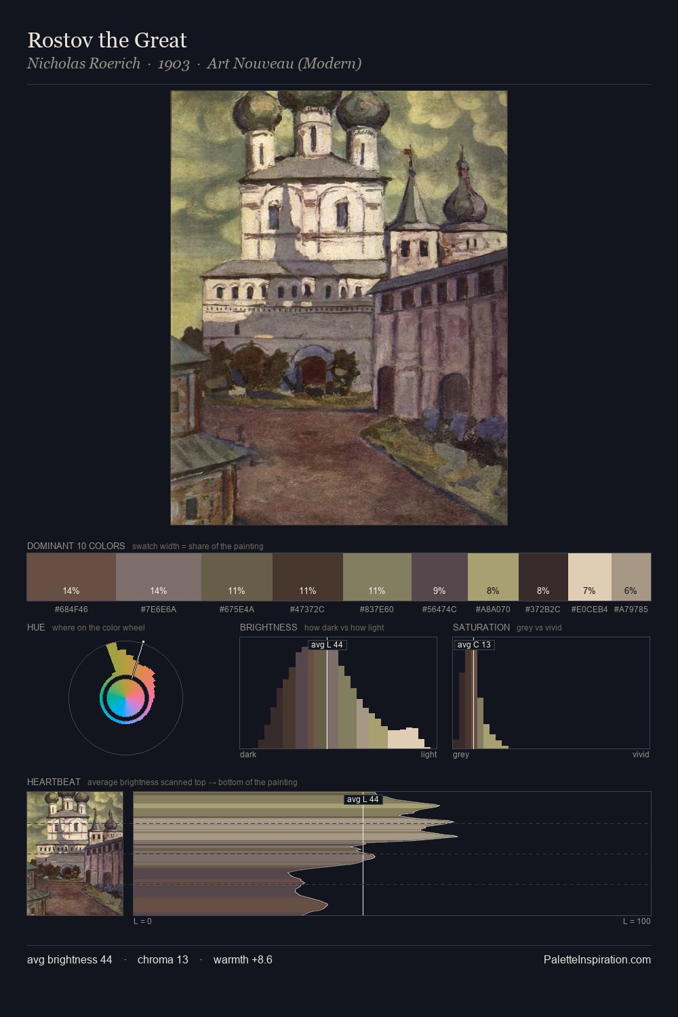Click the 'warmth +8.6' footer stat

click(x=243, y=960)
